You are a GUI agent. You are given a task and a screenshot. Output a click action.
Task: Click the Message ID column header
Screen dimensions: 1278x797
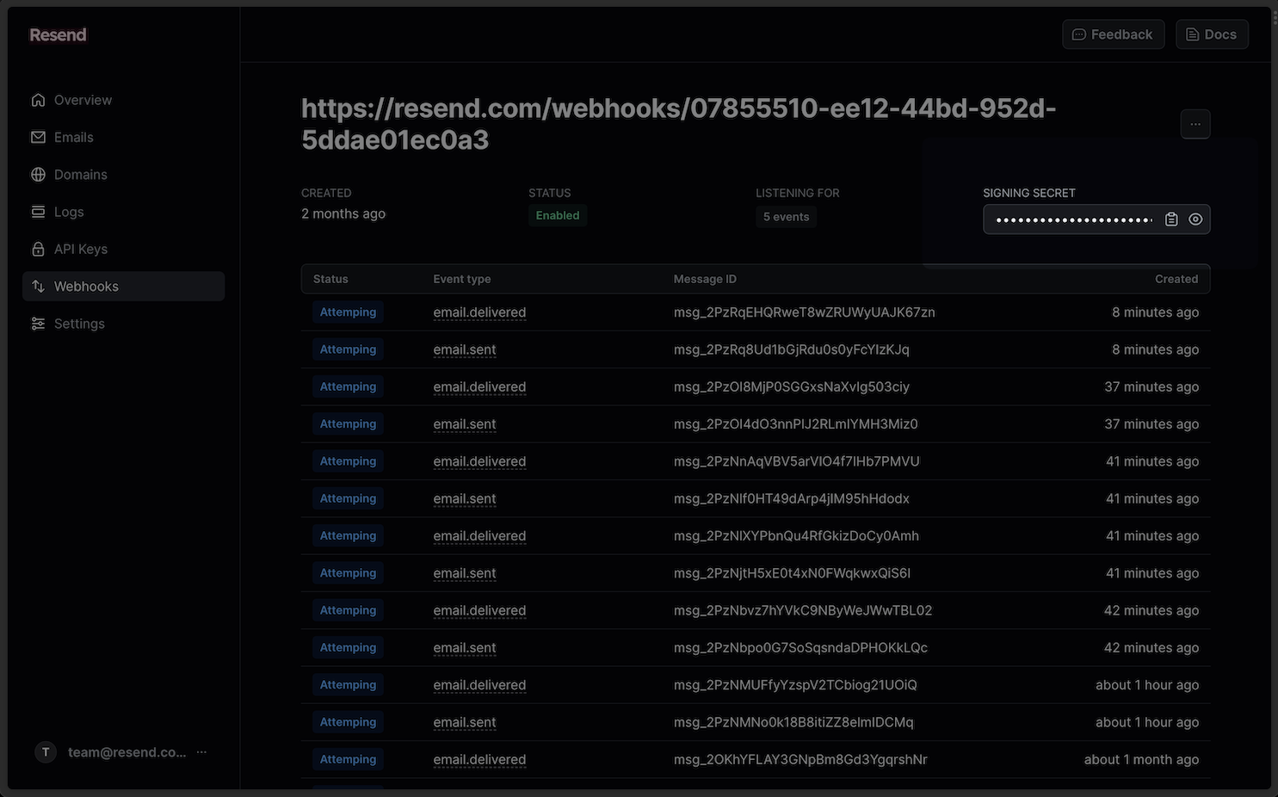tap(705, 279)
